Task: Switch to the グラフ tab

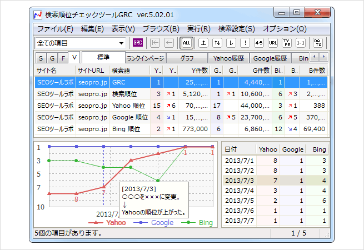Action: (187, 58)
